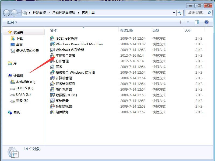Select 计算机 in the navigation pane

(16, 76)
